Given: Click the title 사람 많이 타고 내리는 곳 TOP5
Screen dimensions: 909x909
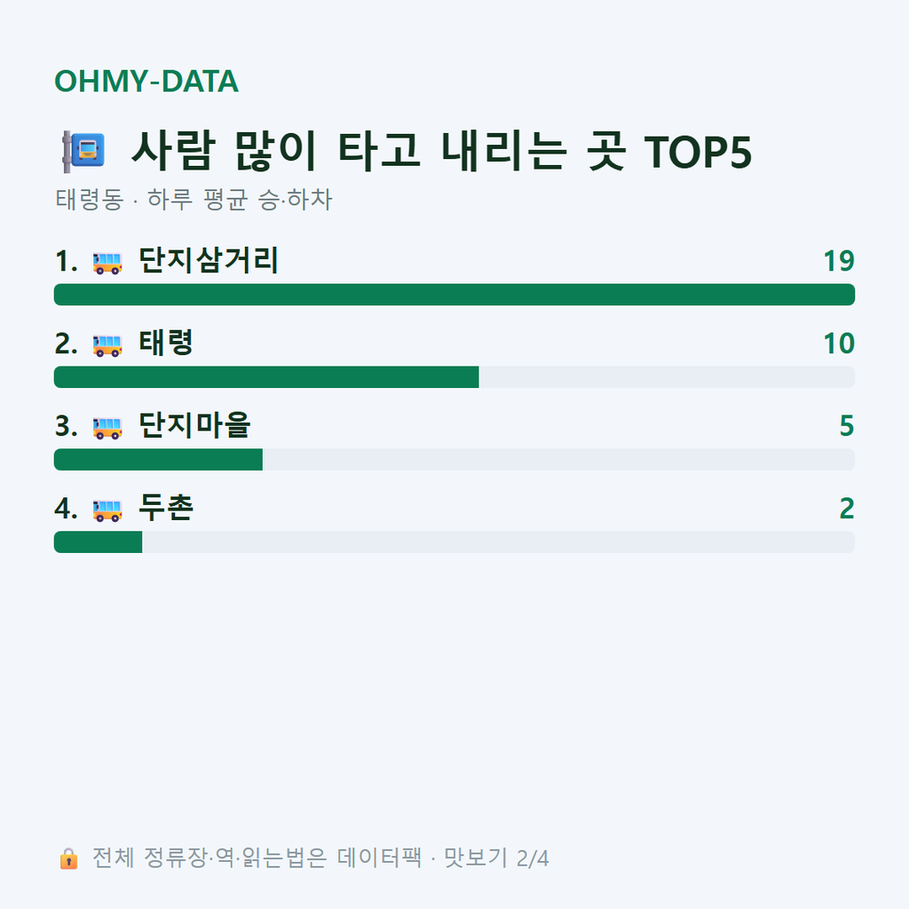Looking at the screenshot, I should click(442, 151).
